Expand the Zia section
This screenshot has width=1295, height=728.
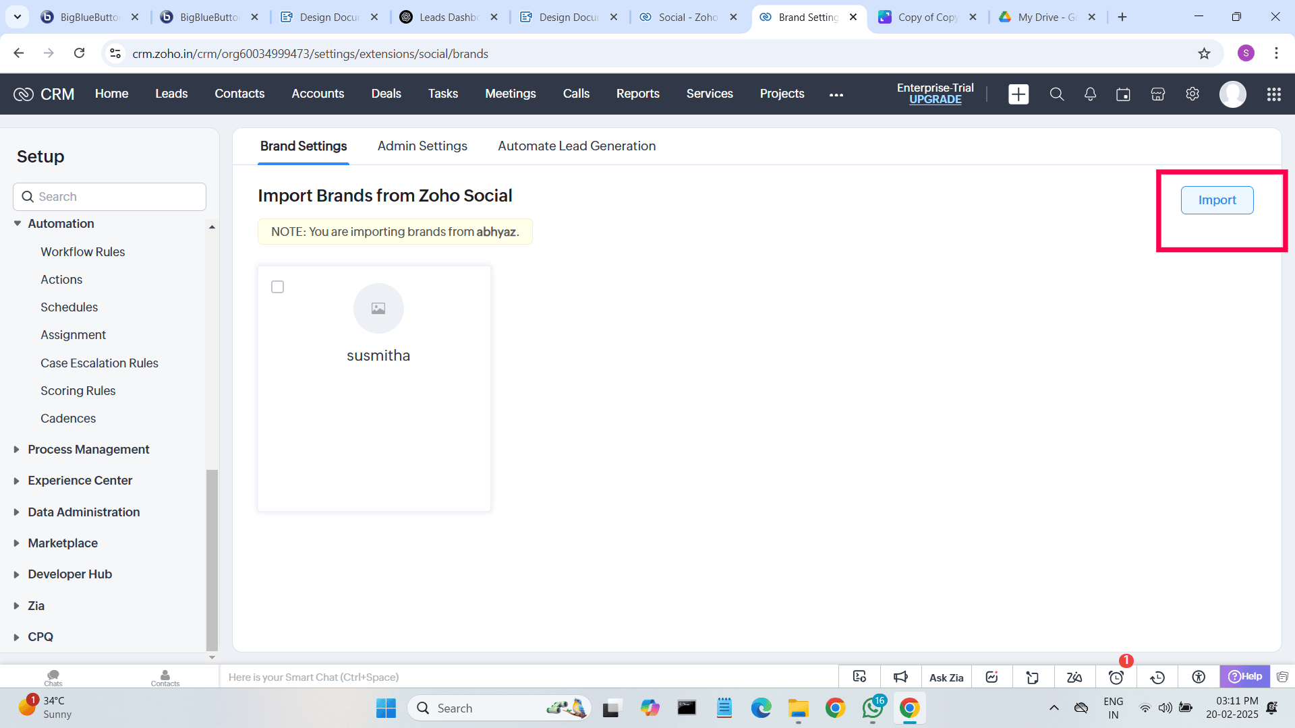16,606
